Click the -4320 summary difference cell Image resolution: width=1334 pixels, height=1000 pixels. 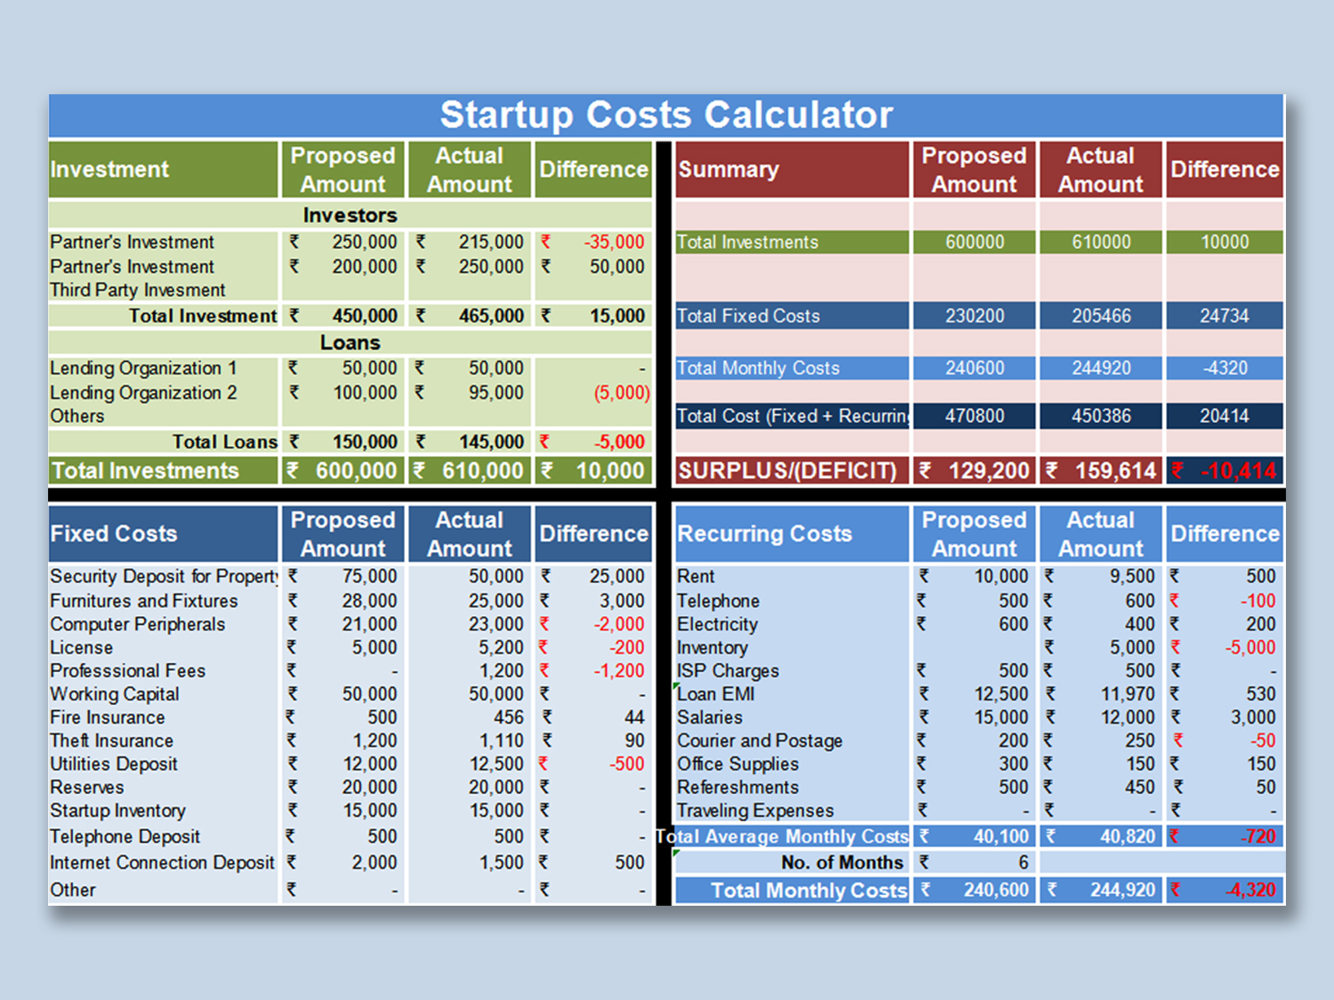[x=1225, y=368]
